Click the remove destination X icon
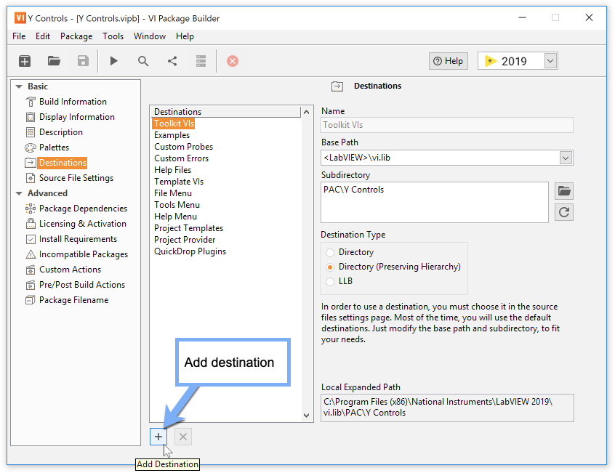Viewport: 615px width, 473px height. pos(182,437)
